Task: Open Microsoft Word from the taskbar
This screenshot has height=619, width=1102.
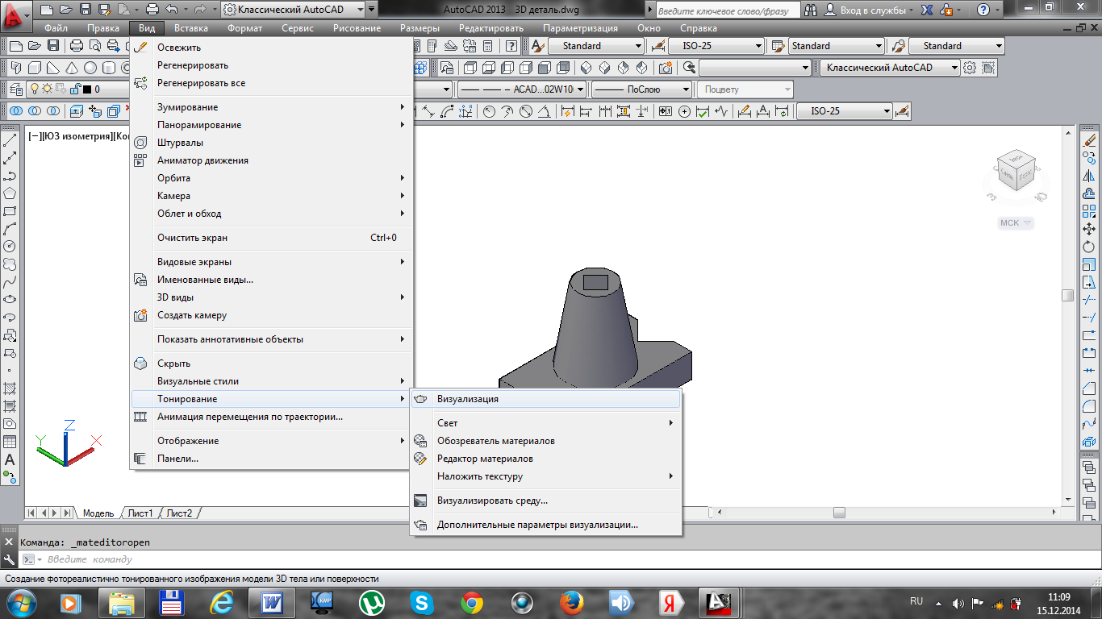Action: [x=271, y=602]
